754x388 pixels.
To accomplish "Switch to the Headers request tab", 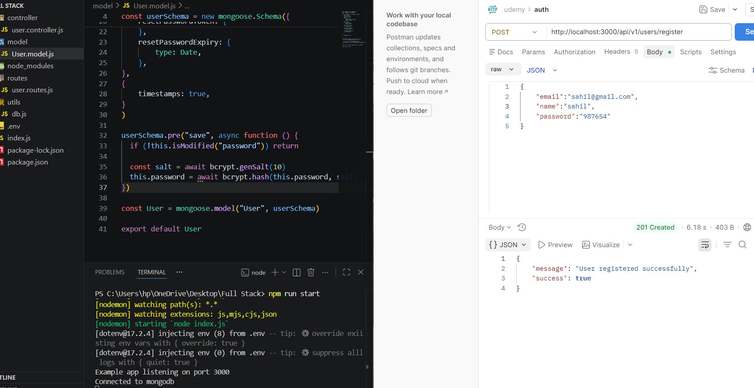I will point(617,52).
